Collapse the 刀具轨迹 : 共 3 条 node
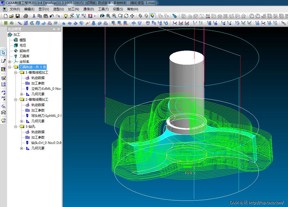Image resolution: width=288 pixels, height=207 pixels. (9, 67)
